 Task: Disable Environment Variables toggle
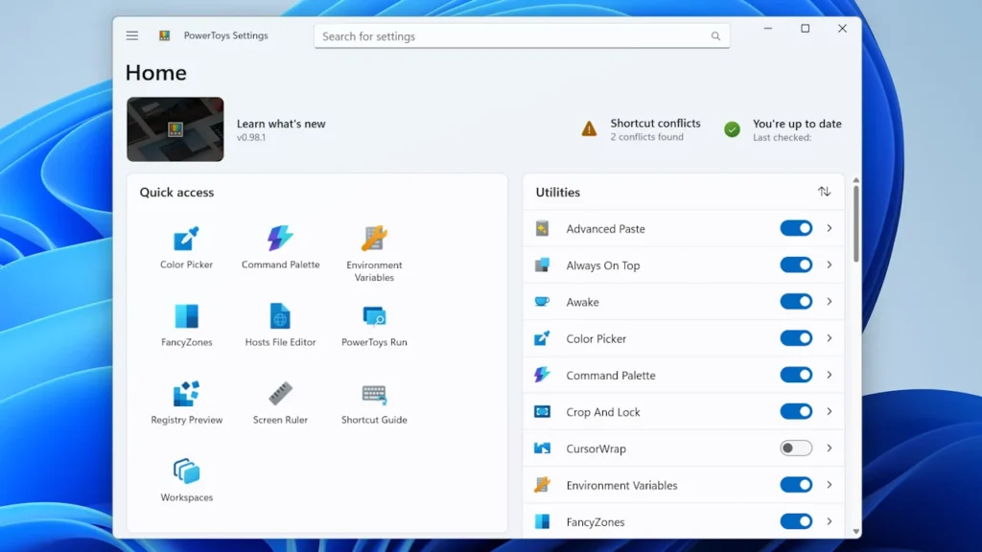[796, 485]
